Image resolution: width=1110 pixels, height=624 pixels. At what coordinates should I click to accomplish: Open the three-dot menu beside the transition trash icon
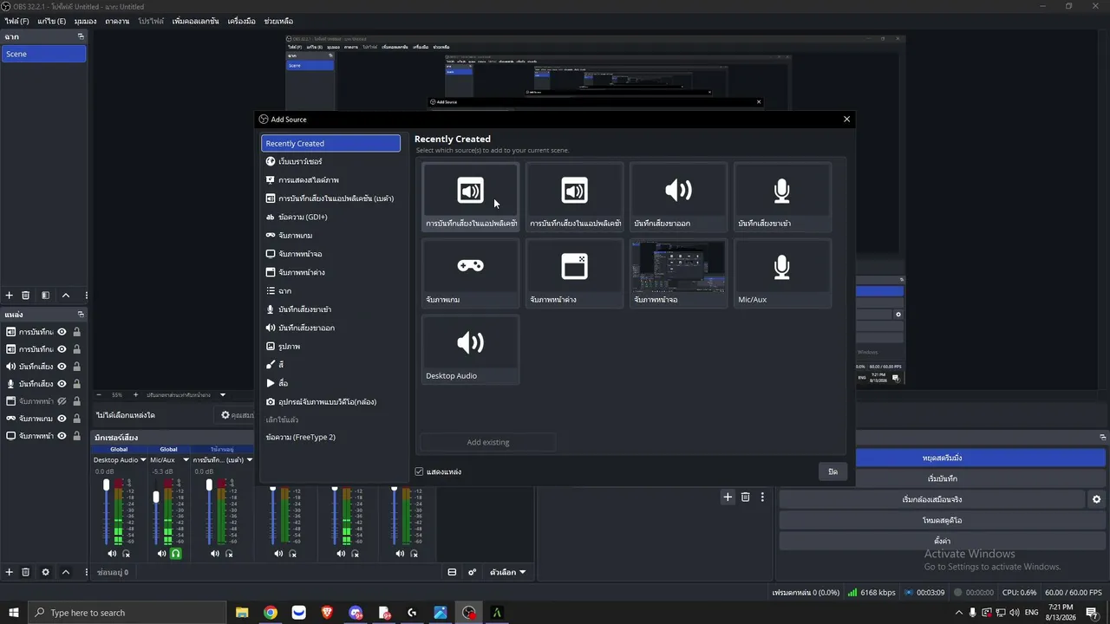[762, 497]
